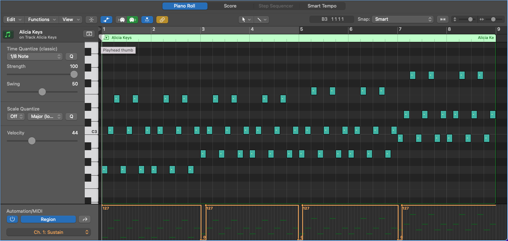Change Ch. 1: Sustain automation parameter
This screenshot has height=241, width=508.
coord(49,232)
